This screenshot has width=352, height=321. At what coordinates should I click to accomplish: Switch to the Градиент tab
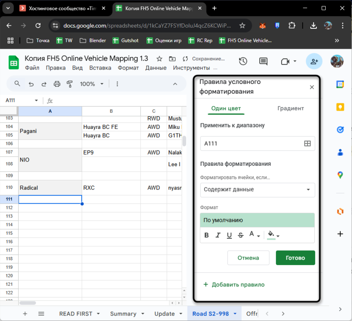point(290,108)
